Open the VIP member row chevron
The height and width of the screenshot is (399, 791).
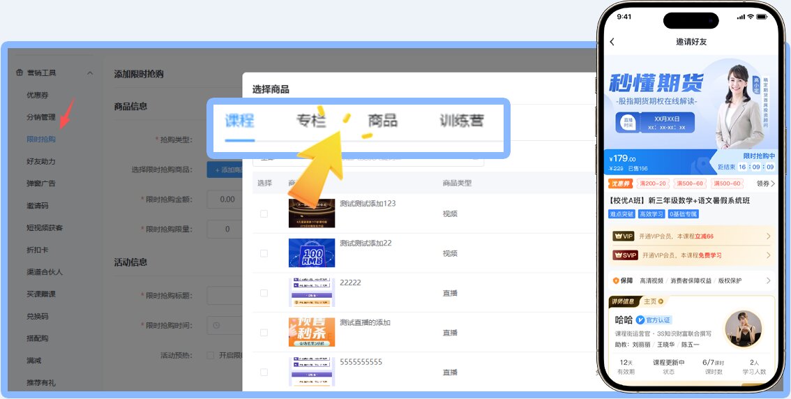click(768, 236)
